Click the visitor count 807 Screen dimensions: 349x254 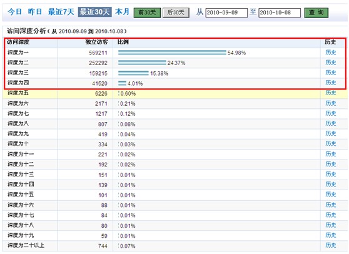pyautogui.click(x=103, y=124)
